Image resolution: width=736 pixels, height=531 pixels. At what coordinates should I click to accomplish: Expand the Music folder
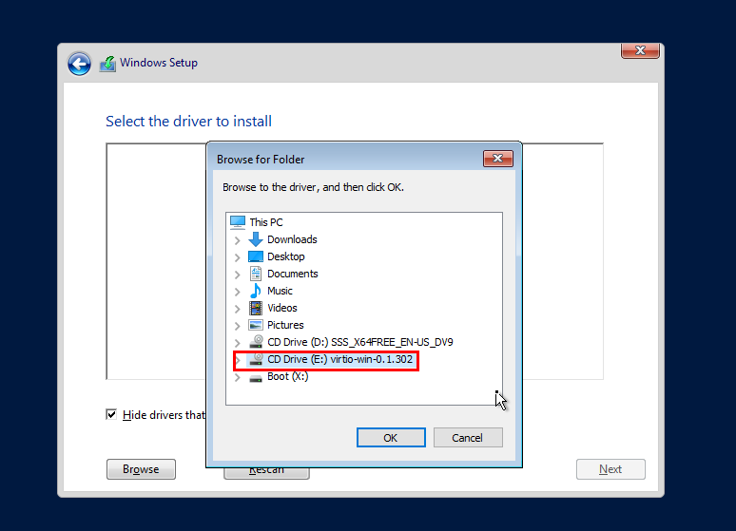tap(238, 292)
